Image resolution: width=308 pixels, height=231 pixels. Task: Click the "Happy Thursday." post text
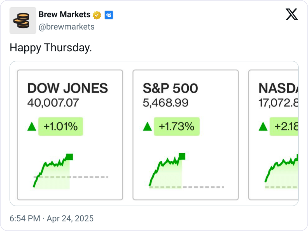point(51,48)
